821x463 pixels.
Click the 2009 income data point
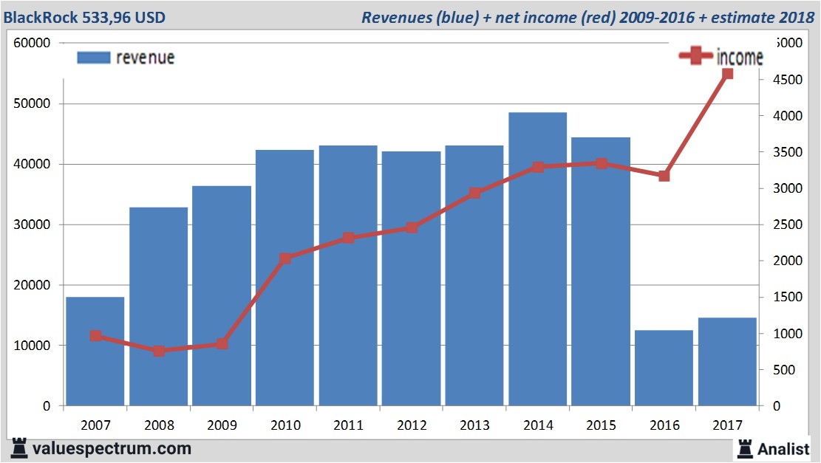(222, 343)
